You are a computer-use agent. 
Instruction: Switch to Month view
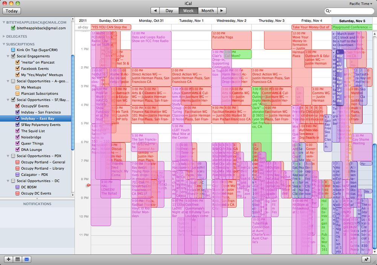click(x=207, y=11)
